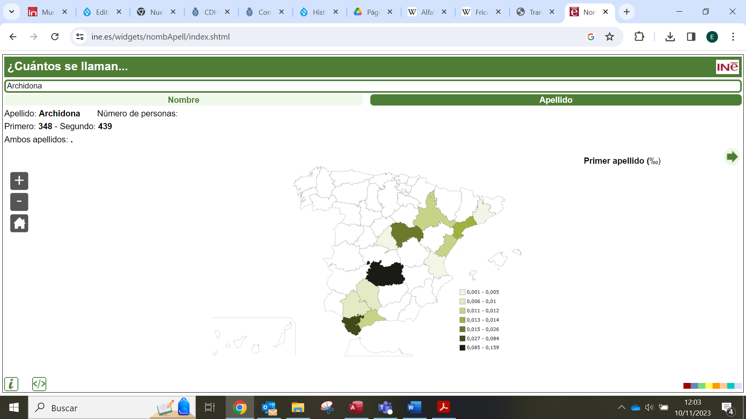
Task: Expand the browser tab search dropdown
Action: 12,12
